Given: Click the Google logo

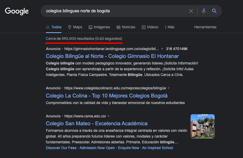Looking at the screenshot, I should [17, 11].
